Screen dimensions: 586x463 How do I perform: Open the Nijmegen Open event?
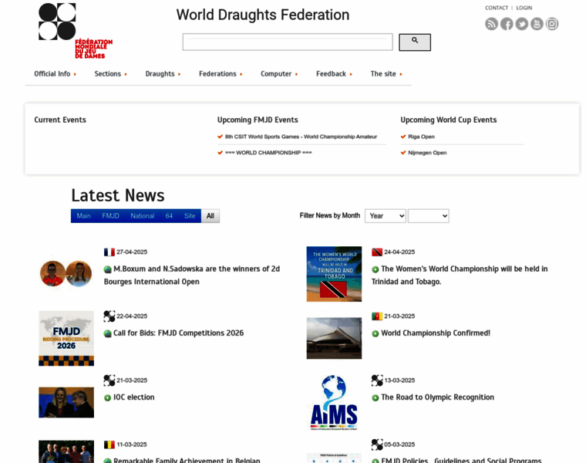(x=427, y=153)
